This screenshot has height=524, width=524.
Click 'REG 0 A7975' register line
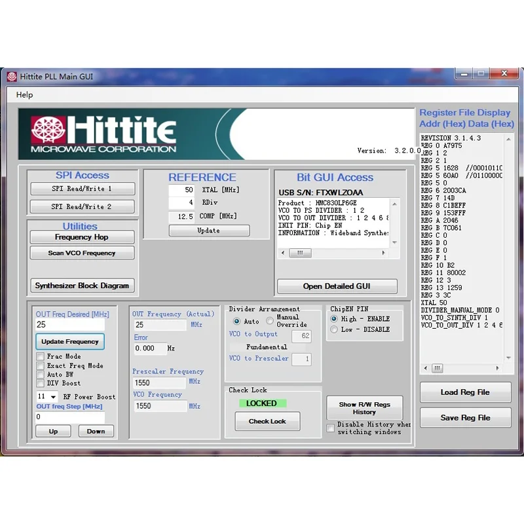point(441,145)
